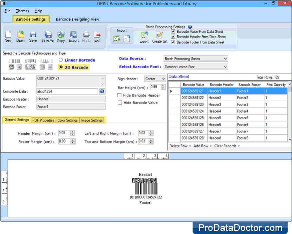The width and height of the screenshot is (292, 234).
Task: Switch to PDF Properties tab
Action: (x=43, y=120)
